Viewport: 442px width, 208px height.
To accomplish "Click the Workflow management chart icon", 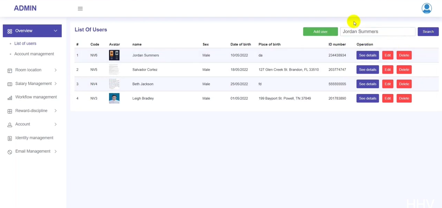I will pos(10,98).
